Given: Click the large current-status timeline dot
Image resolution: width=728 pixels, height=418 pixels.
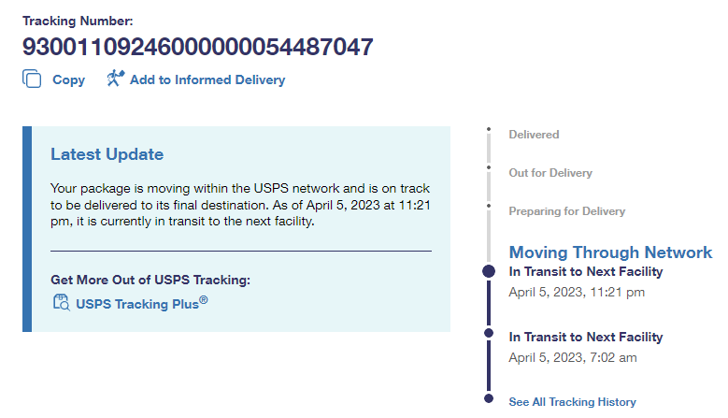Looking at the screenshot, I should [488, 271].
